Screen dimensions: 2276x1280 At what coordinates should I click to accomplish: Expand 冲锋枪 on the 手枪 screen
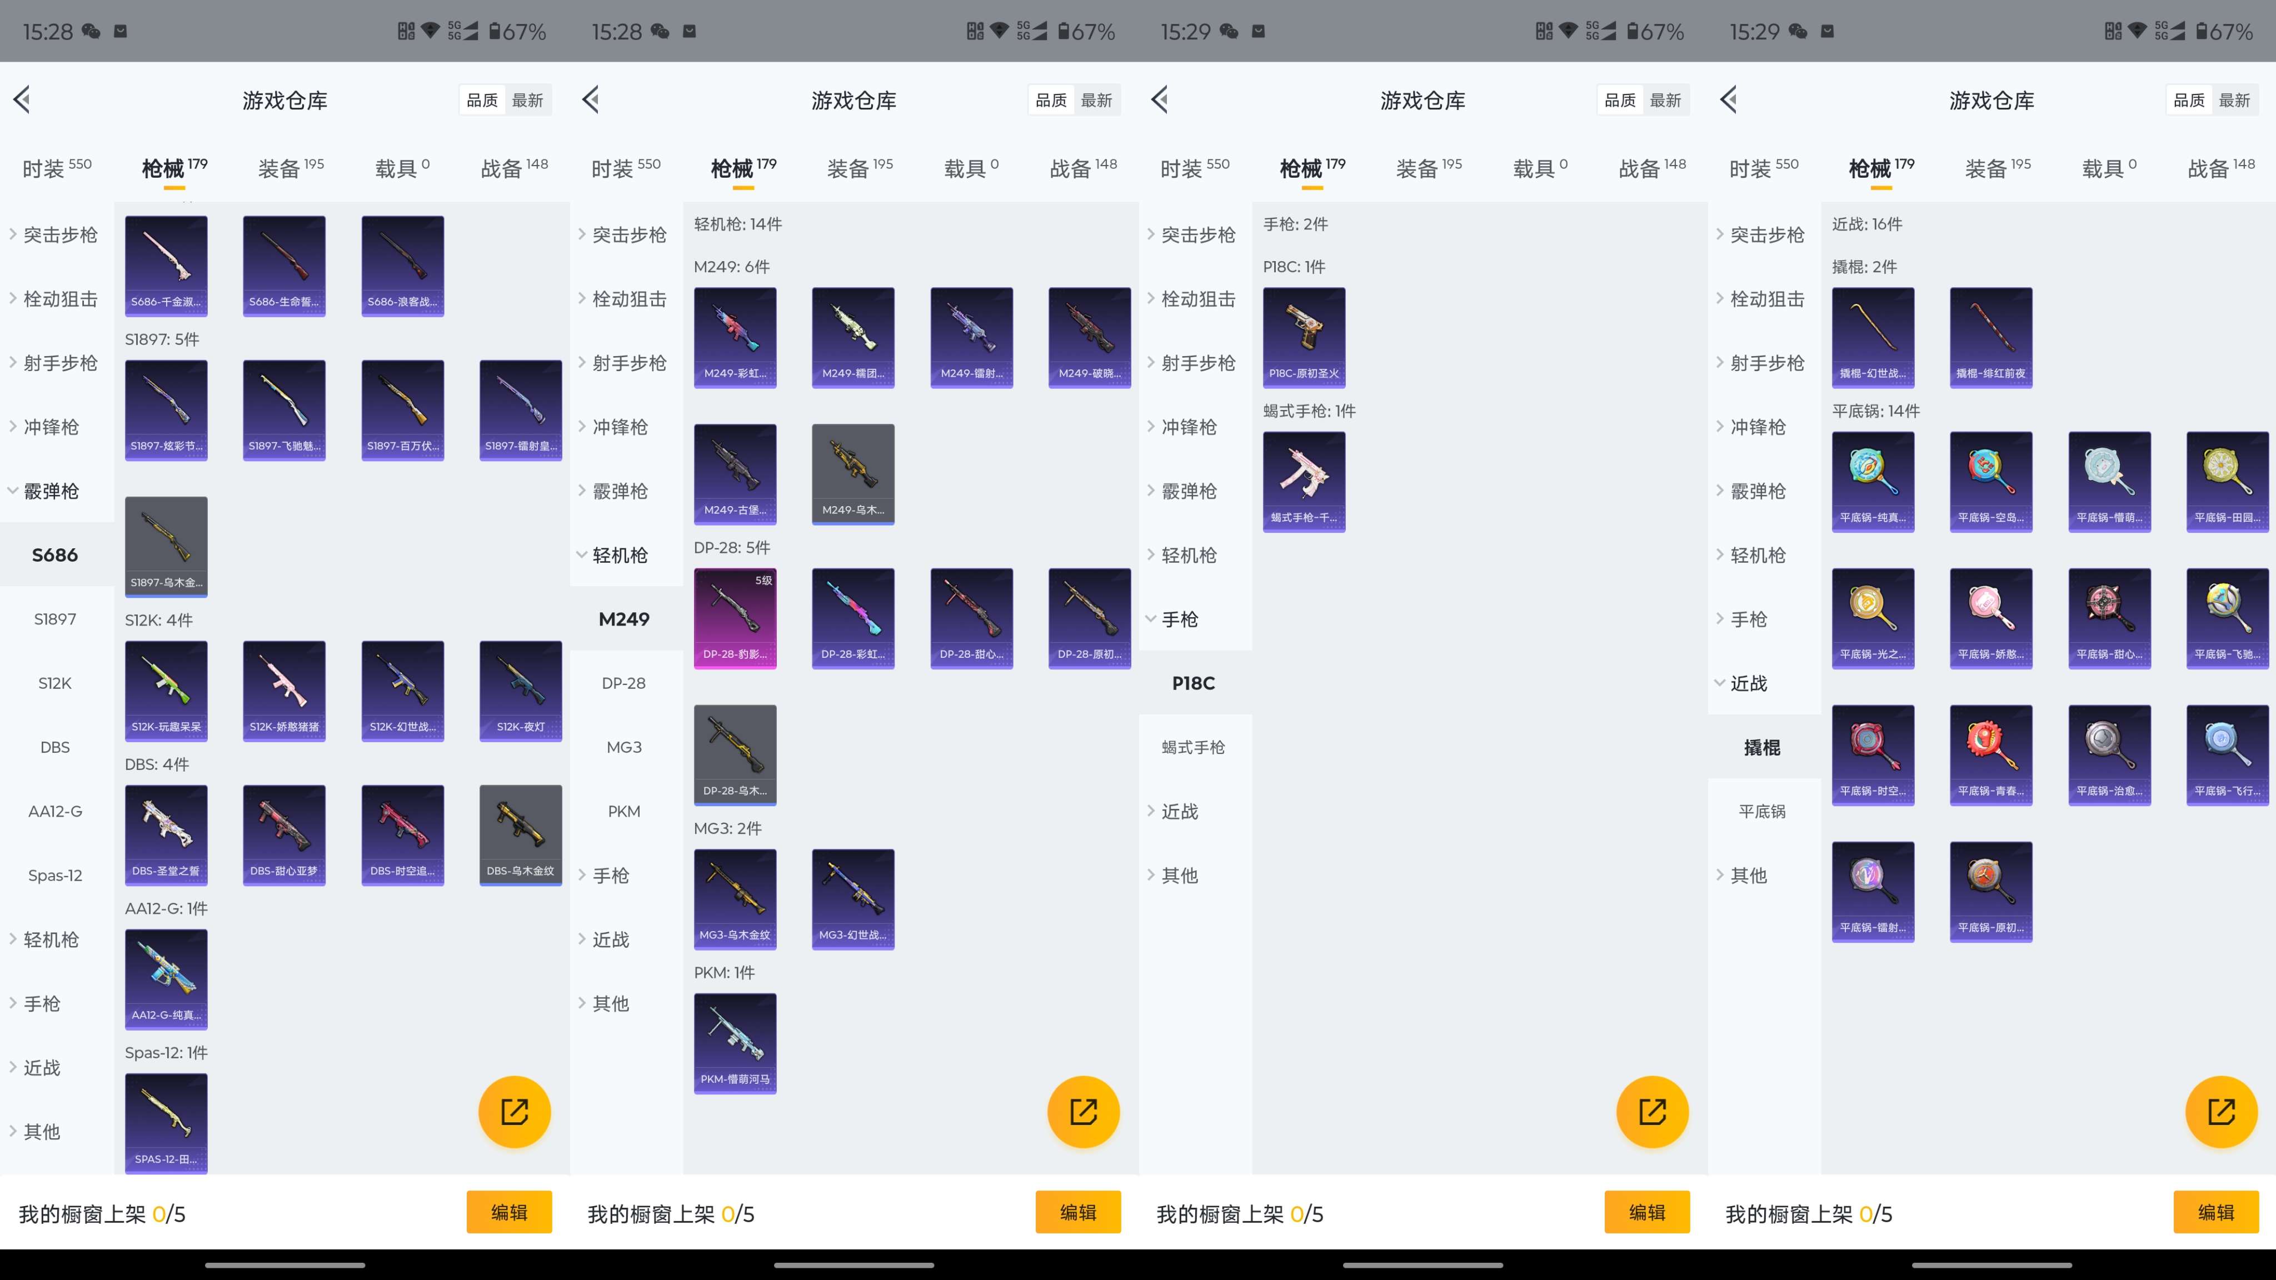coord(1195,427)
